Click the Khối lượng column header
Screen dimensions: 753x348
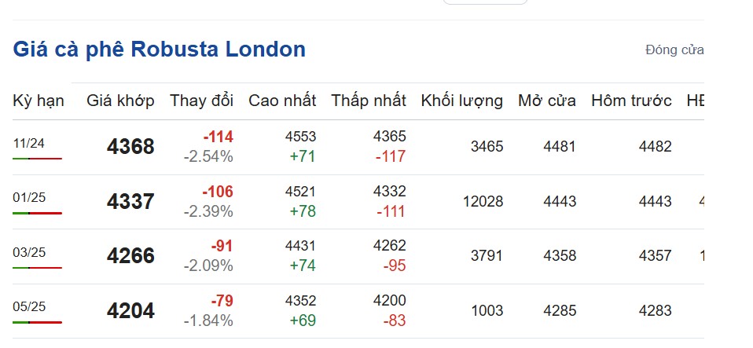pos(461,101)
